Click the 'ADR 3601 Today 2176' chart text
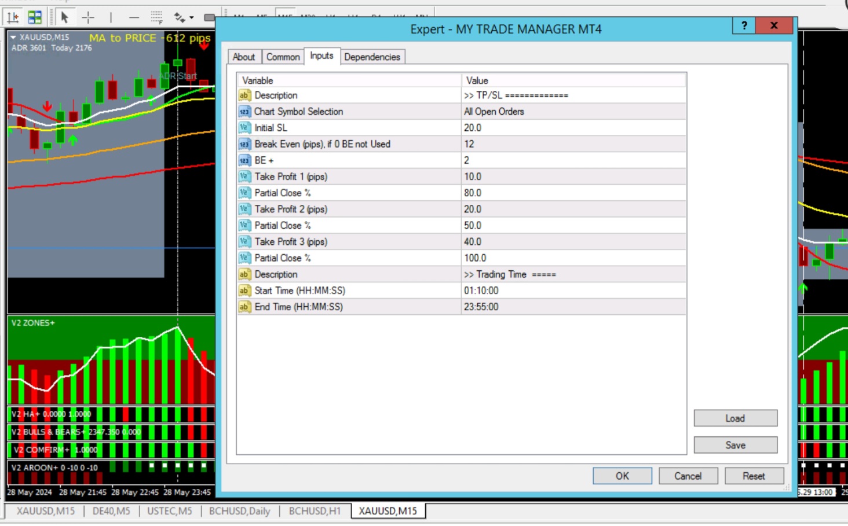This screenshot has height=526, width=848. pyautogui.click(x=52, y=48)
